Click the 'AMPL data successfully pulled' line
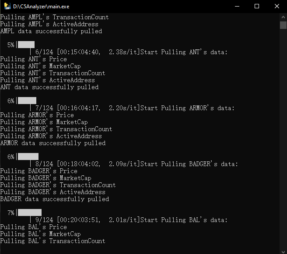Screen dimensions: 287x254 pos(51,31)
